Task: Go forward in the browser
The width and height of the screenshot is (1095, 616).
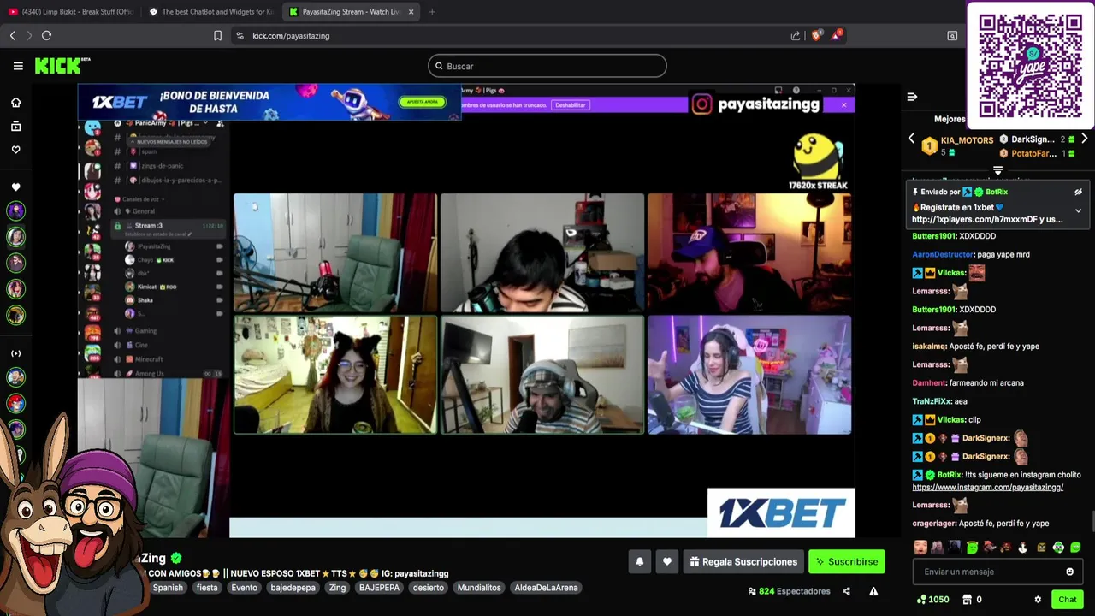Action: coord(29,35)
